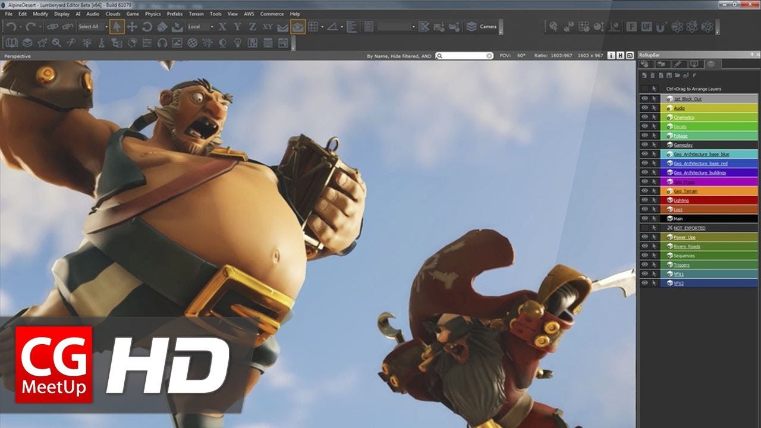The image size is (761, 428).
Task: Click the flask icon in second toolbar
Action: click(102, 43)
